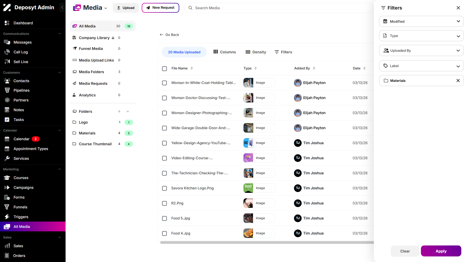Collapse the Folders list chevron
Screen dimensions: 469x262
[x=128, y=111]
